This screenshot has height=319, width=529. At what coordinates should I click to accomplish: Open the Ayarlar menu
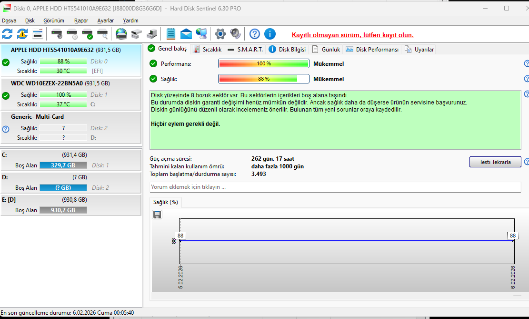pos(106,21)
